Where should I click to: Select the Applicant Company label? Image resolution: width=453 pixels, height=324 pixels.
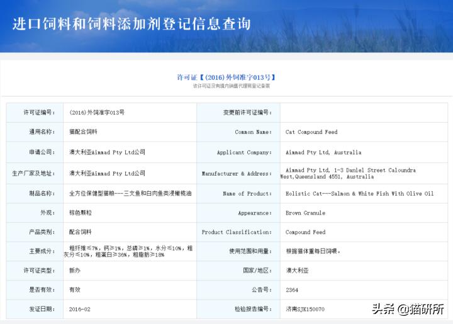tap(244, 152)
